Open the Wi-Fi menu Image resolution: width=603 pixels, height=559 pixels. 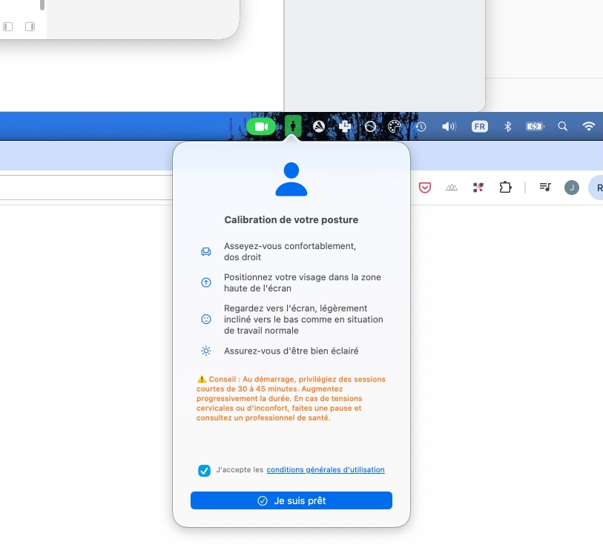click(589, 127)
